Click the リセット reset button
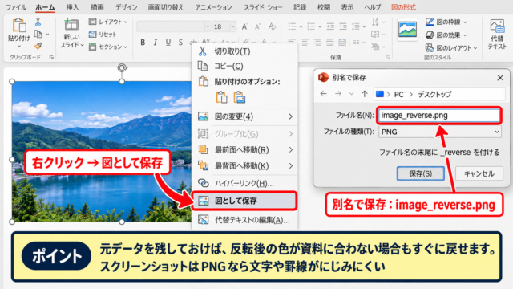This screenshot has width=513, height=289. click(103, 34)
